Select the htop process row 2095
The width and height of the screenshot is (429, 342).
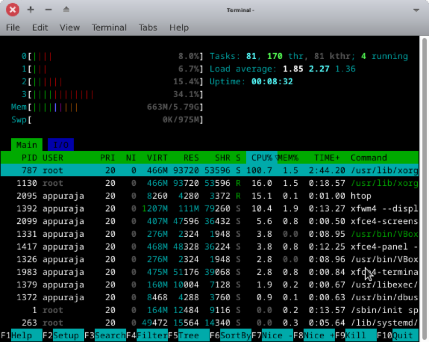[x=210, y=196]
